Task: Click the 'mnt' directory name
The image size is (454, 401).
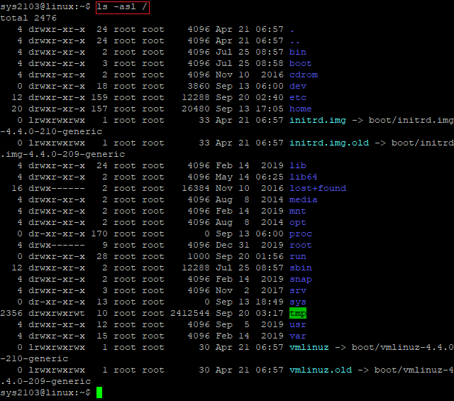Action: tap(298, 211)
